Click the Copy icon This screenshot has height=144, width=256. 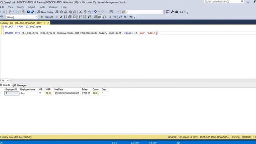(x=85, y=12)
